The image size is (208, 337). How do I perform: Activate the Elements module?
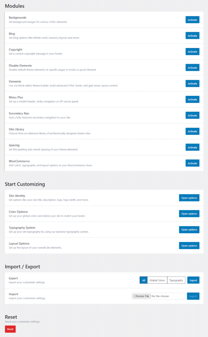pos(192,84)
